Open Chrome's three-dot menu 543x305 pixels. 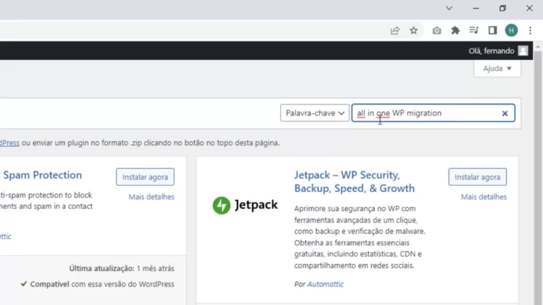[530, 30]
